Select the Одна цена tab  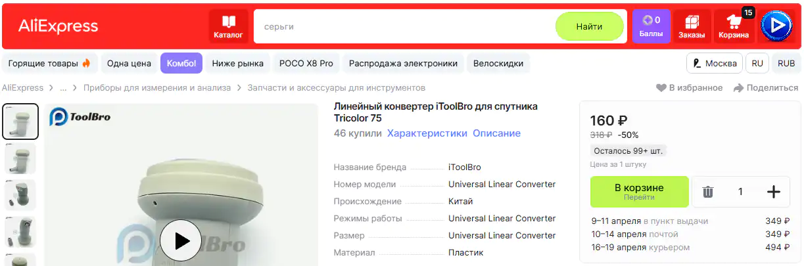(129, 64)
